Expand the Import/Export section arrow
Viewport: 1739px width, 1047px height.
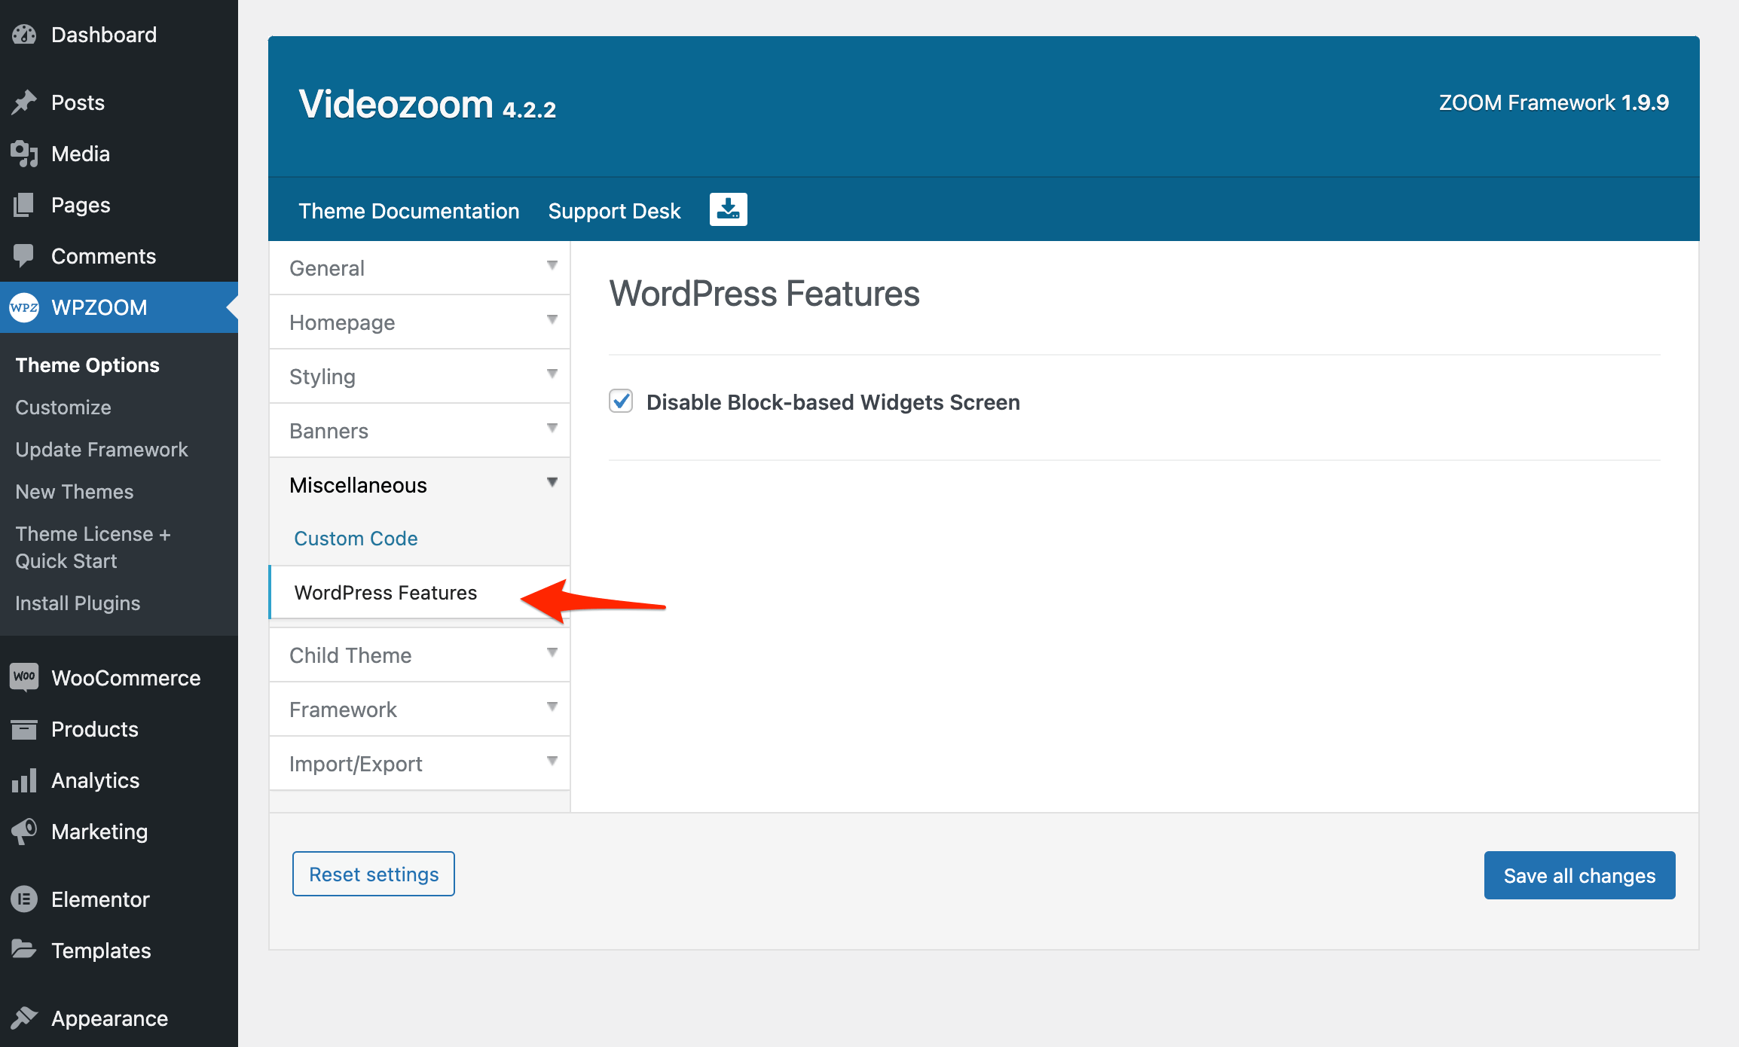[552, 761]
